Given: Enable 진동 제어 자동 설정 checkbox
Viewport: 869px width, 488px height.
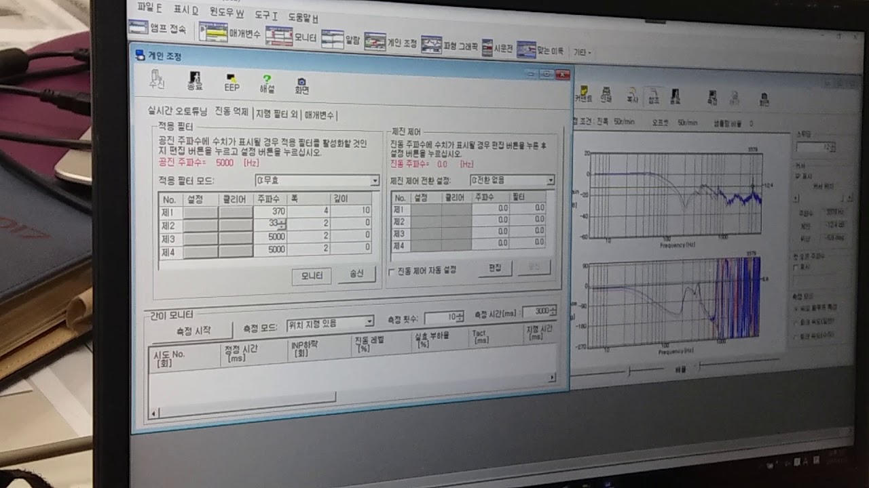Looking at the screenshot, I should coord(392,271).
